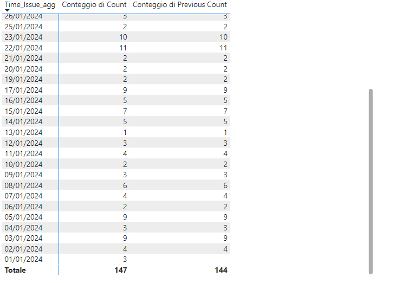
Task: Click the Totale row label
Action: pyautogui.click(x=15, y=271)
